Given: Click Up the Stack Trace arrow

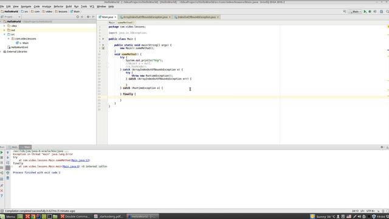Looking at the screenshot, I should pyautogui.click(x=8, y=153).
